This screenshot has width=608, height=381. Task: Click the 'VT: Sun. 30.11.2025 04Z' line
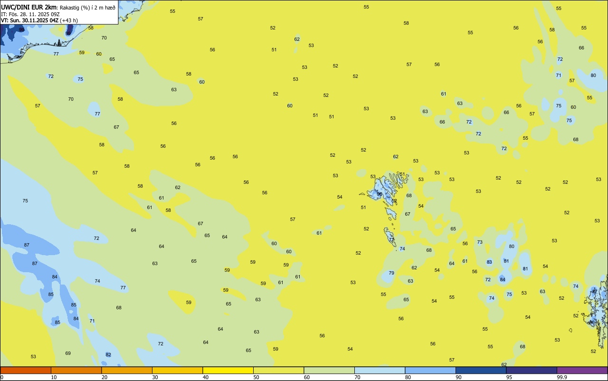(x=29, y=20)
